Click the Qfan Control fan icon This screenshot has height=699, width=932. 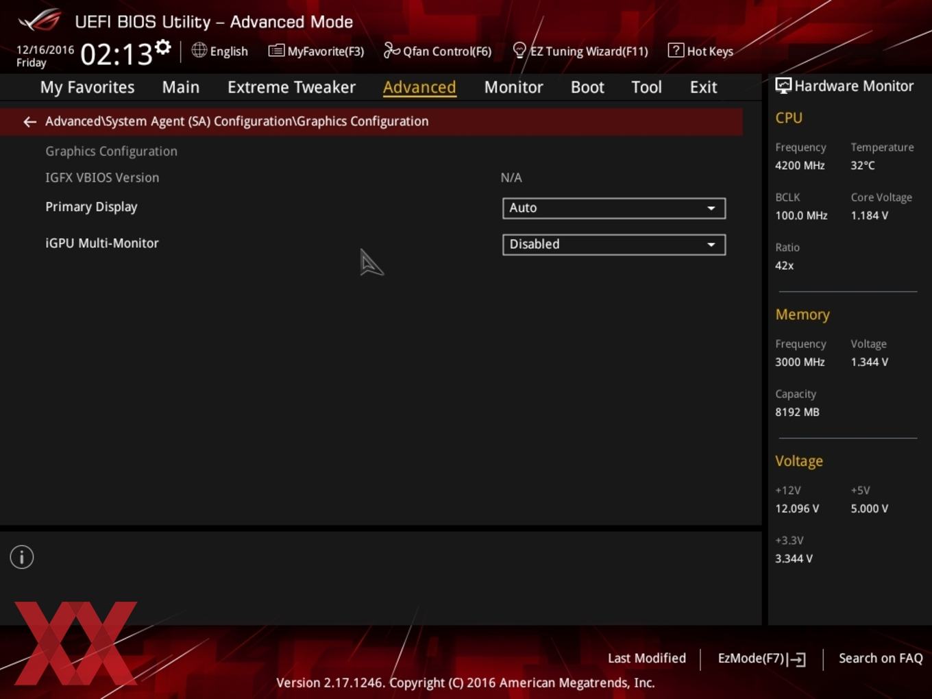point(391,50)
